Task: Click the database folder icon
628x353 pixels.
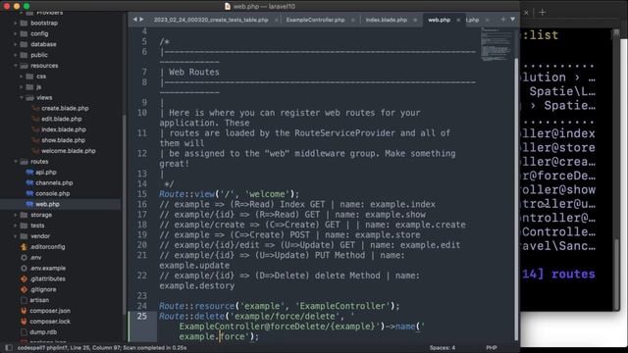Action: tap(24, 44)
